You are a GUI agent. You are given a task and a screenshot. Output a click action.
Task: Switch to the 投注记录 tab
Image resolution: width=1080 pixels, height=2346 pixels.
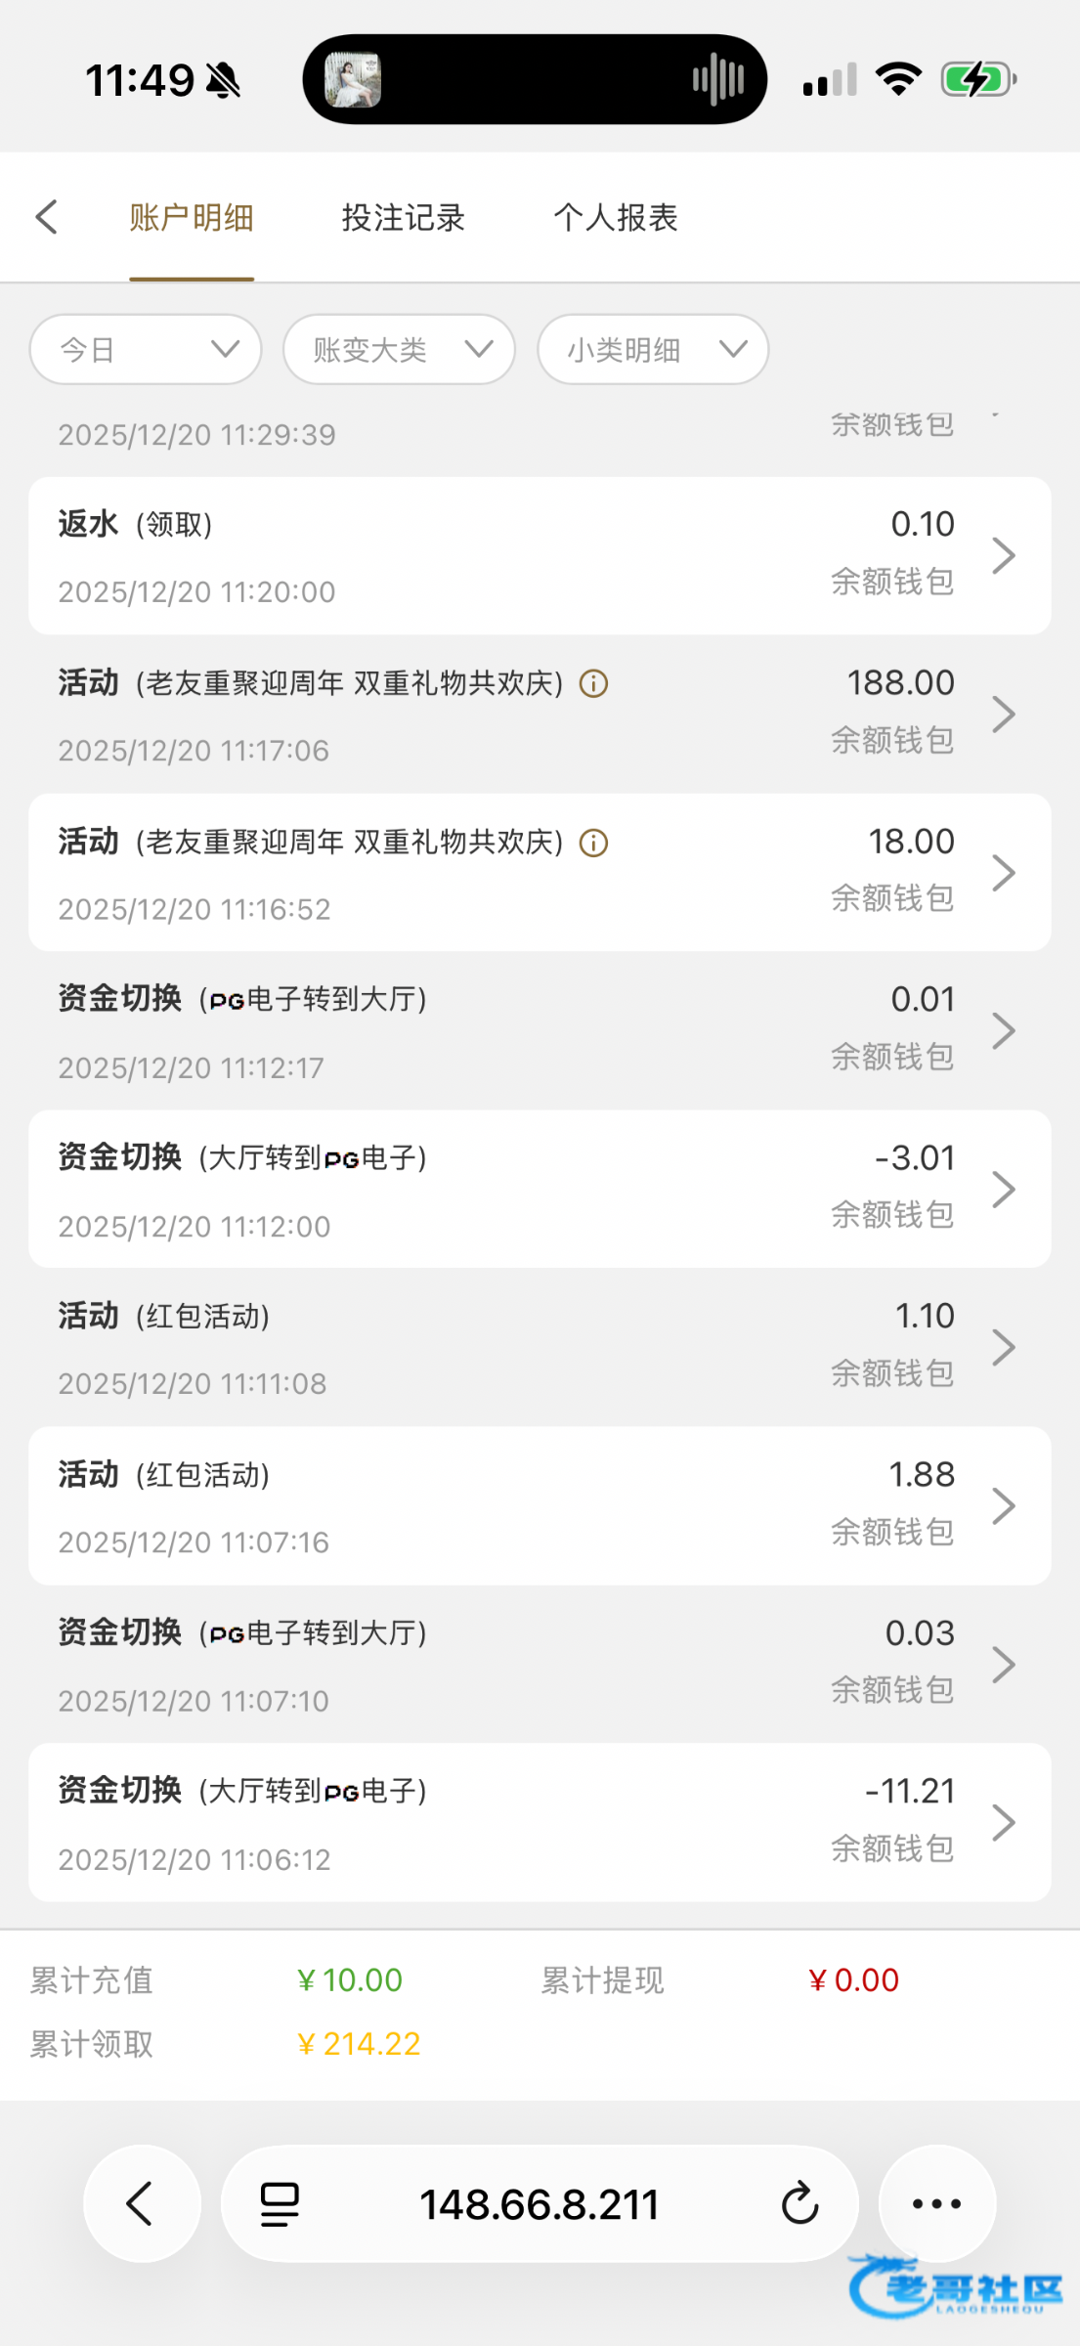tap(403, 217)
